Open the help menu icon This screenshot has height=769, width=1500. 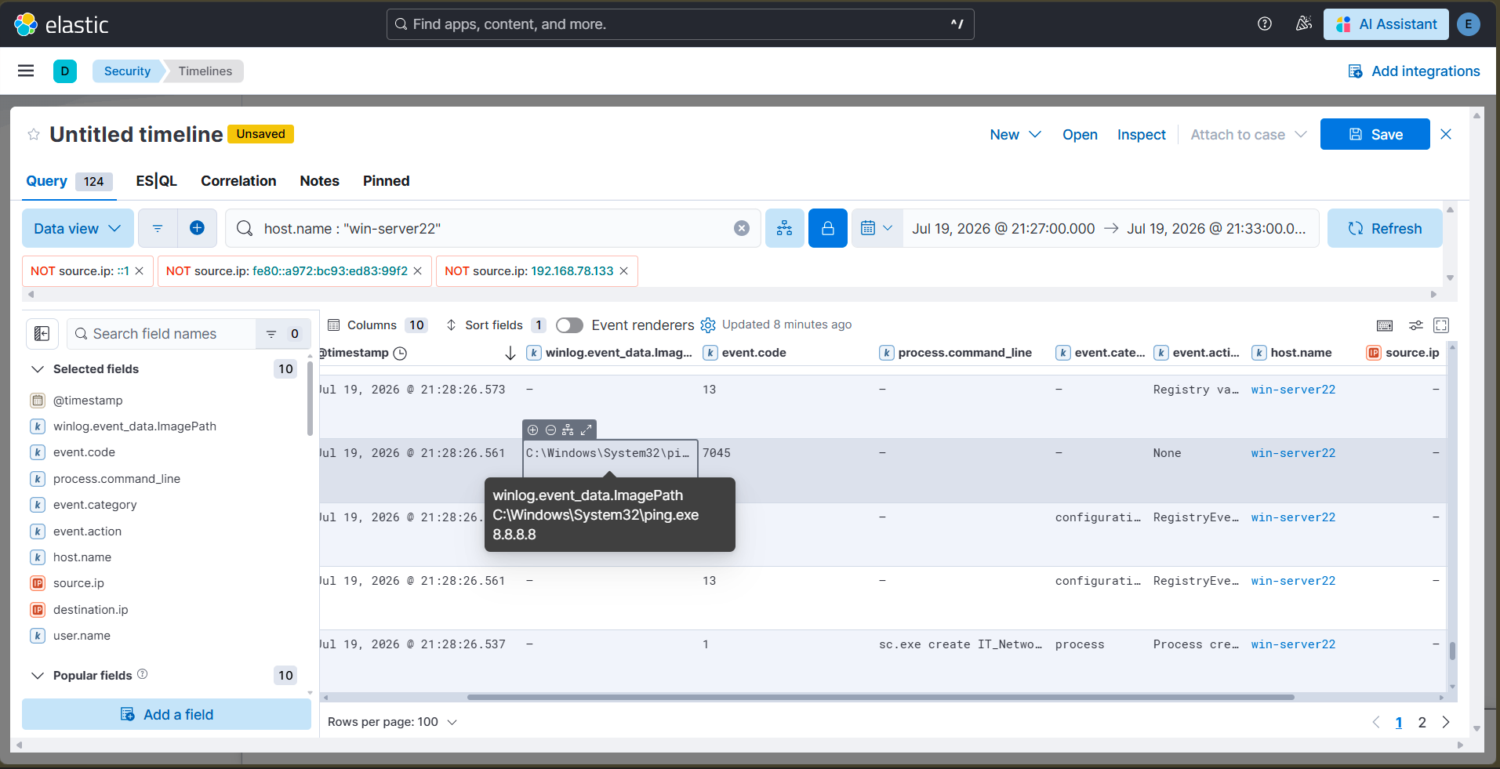(x=1265, y=24)
